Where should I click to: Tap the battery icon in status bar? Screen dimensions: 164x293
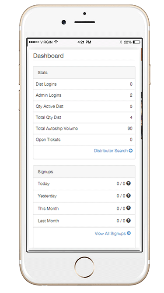click(x=136, y=42)
